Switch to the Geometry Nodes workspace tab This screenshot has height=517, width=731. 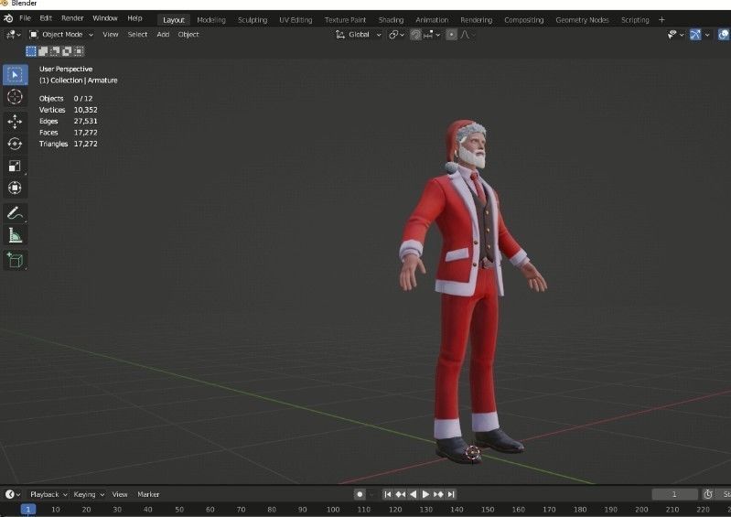pyautogui.click(x=582, y=20)
